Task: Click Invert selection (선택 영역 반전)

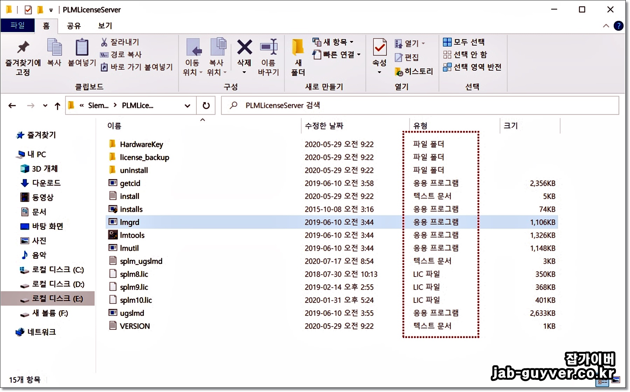Action: [472, 67]
